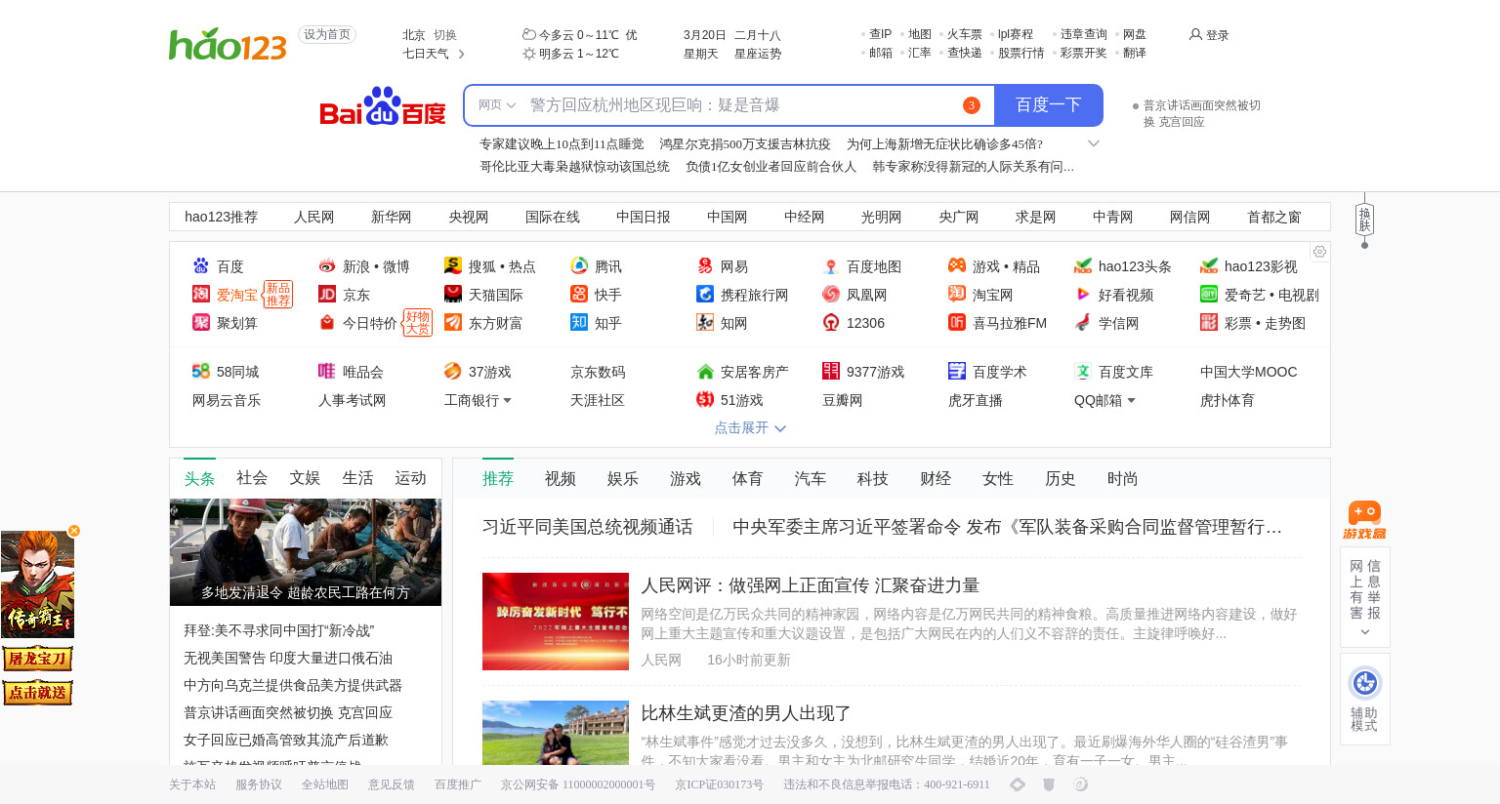Open the site settings gear icon
This screenshot has width=1500, height=804.
point(1319,252)
